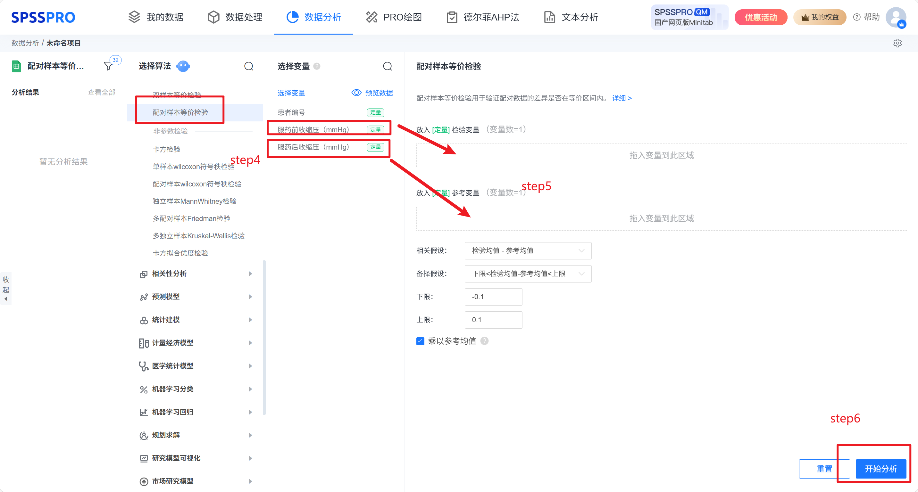The height and width of the screenshot is (492, 918).
Task: Click the variable search magnifier icon
Action: (x=388, y=66)
